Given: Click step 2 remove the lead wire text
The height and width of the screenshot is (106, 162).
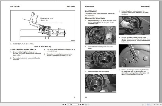Looking at the screenshot, I should 26,59.
